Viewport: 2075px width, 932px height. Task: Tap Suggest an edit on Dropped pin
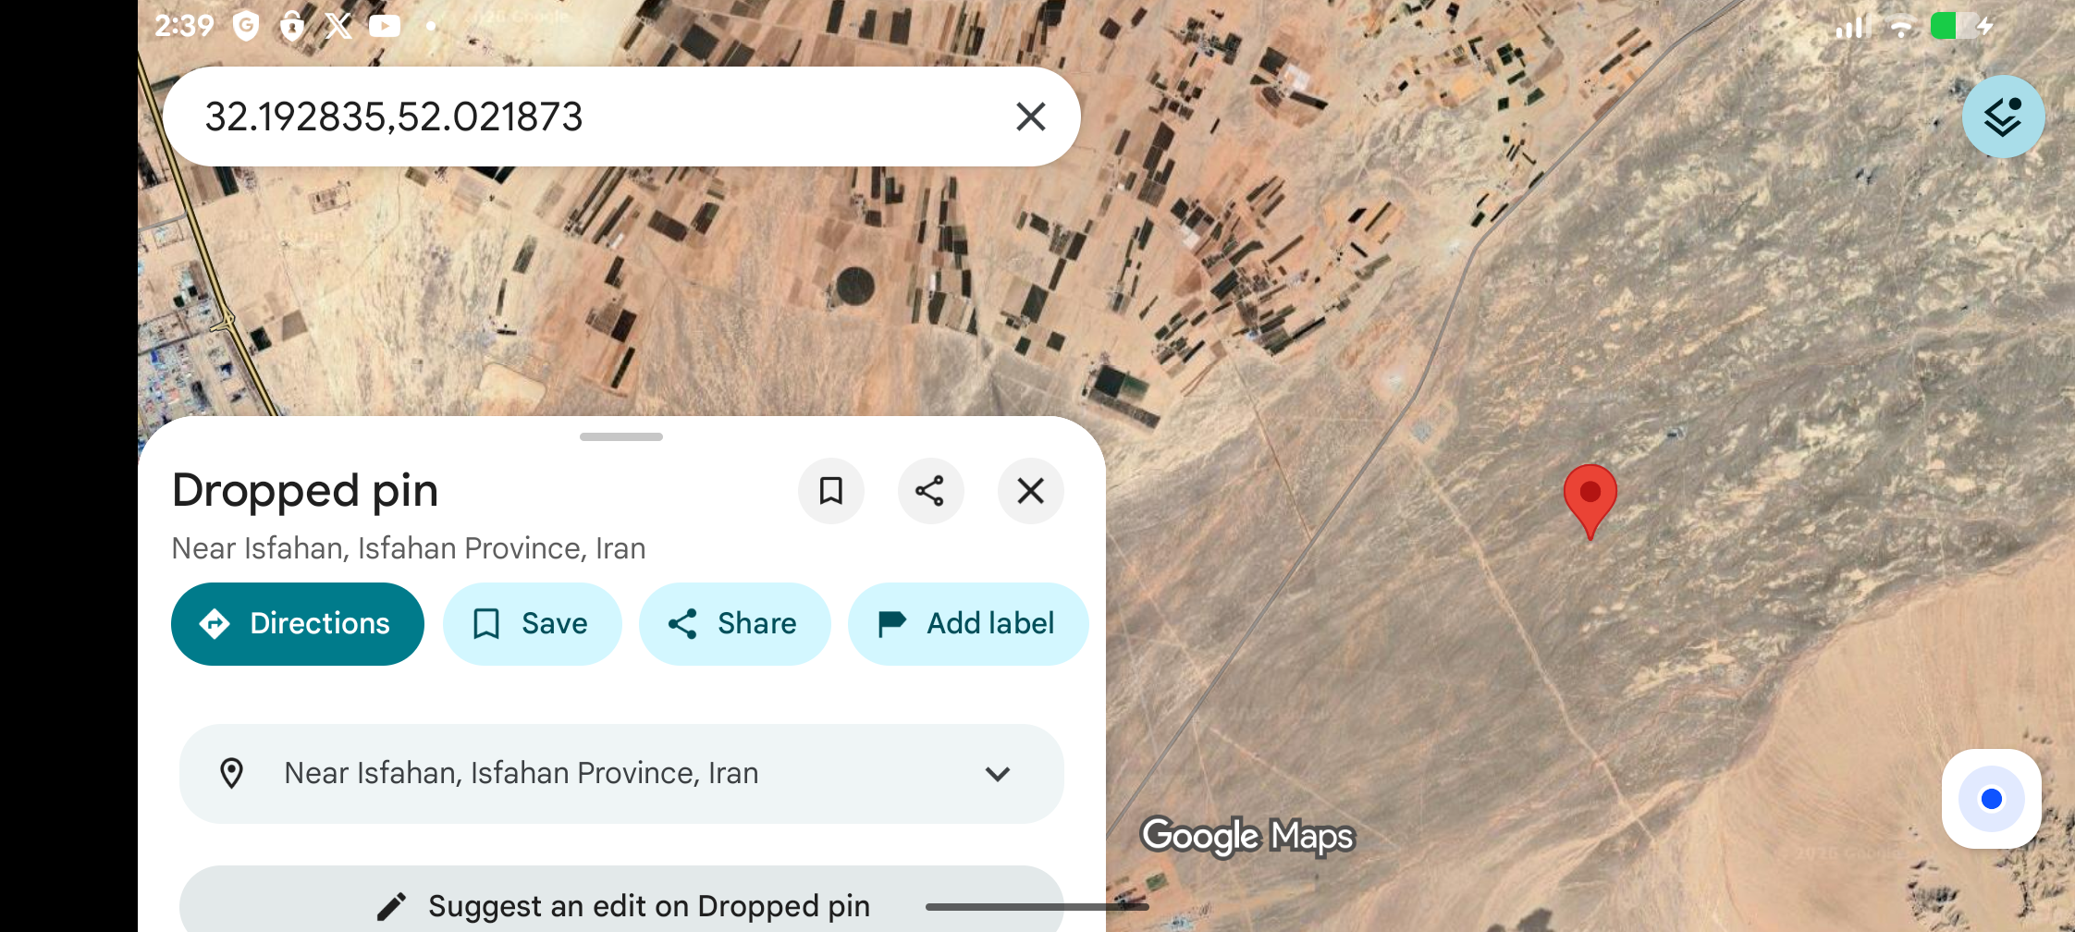[621, 906]
